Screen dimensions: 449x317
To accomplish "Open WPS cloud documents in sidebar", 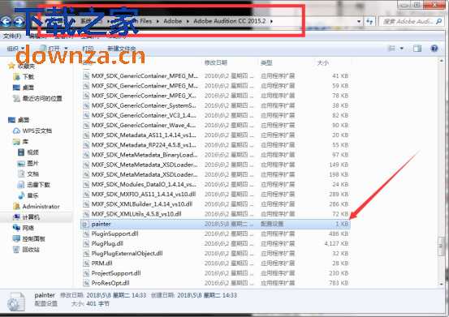I will (32, 131).
